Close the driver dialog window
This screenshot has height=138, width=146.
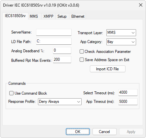tap(141, 5)
